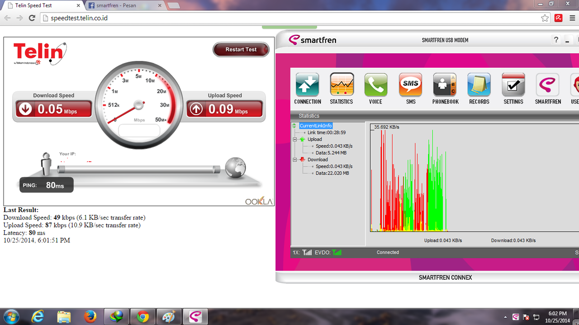
Task: Click Download:0.043 KB/s label below graph
Action: click(x=513, y=241)
